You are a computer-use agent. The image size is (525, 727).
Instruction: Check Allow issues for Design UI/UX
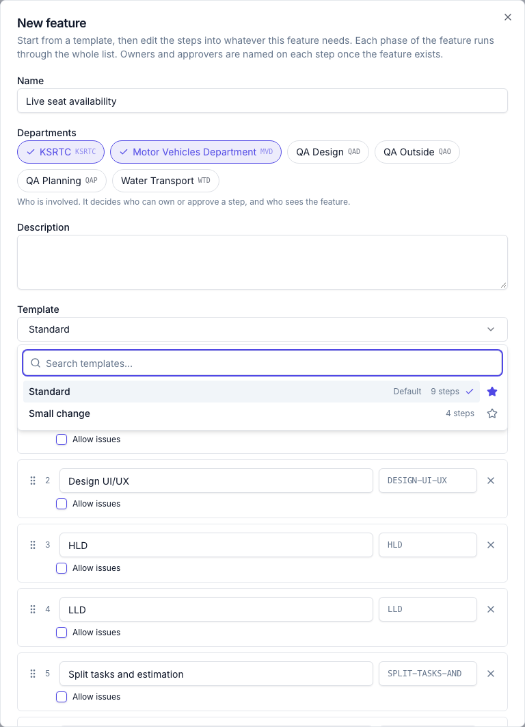pos(62,504)
